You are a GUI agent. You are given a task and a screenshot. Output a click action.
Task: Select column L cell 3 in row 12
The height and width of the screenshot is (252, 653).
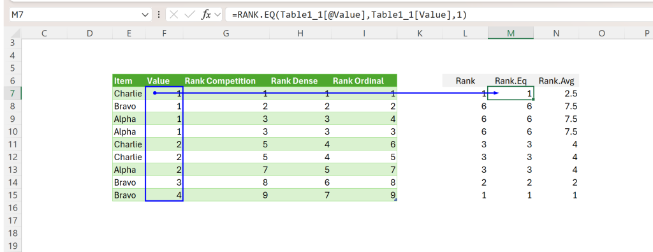point(465,157)
